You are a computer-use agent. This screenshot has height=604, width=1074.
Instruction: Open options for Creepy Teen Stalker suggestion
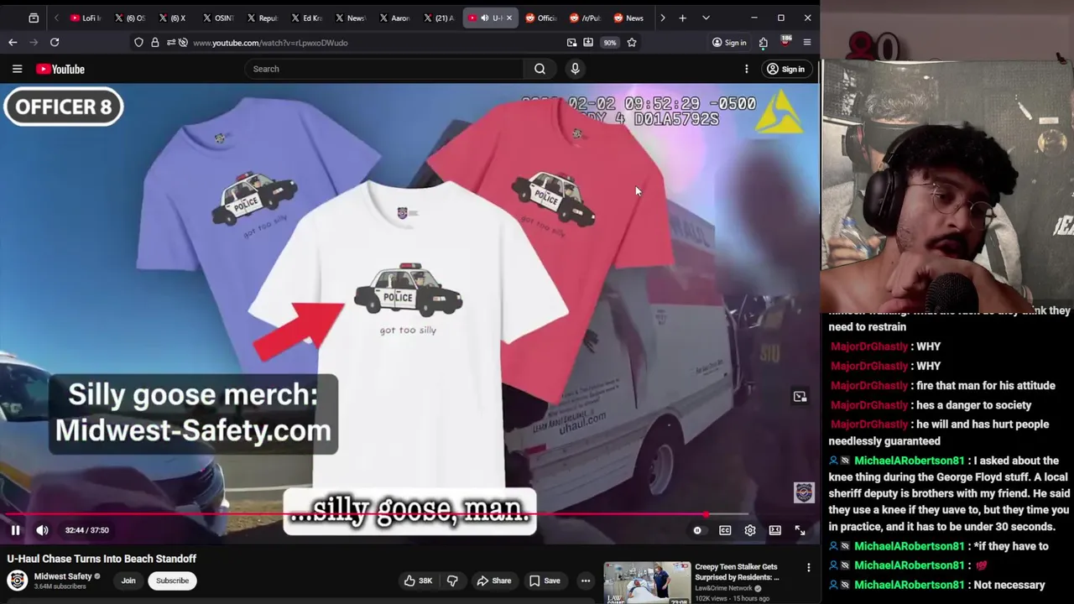pos(809,568)
